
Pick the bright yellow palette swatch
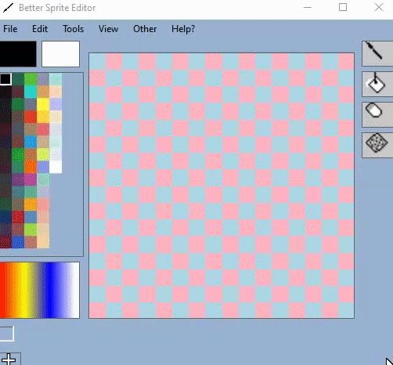coord(43,104)
